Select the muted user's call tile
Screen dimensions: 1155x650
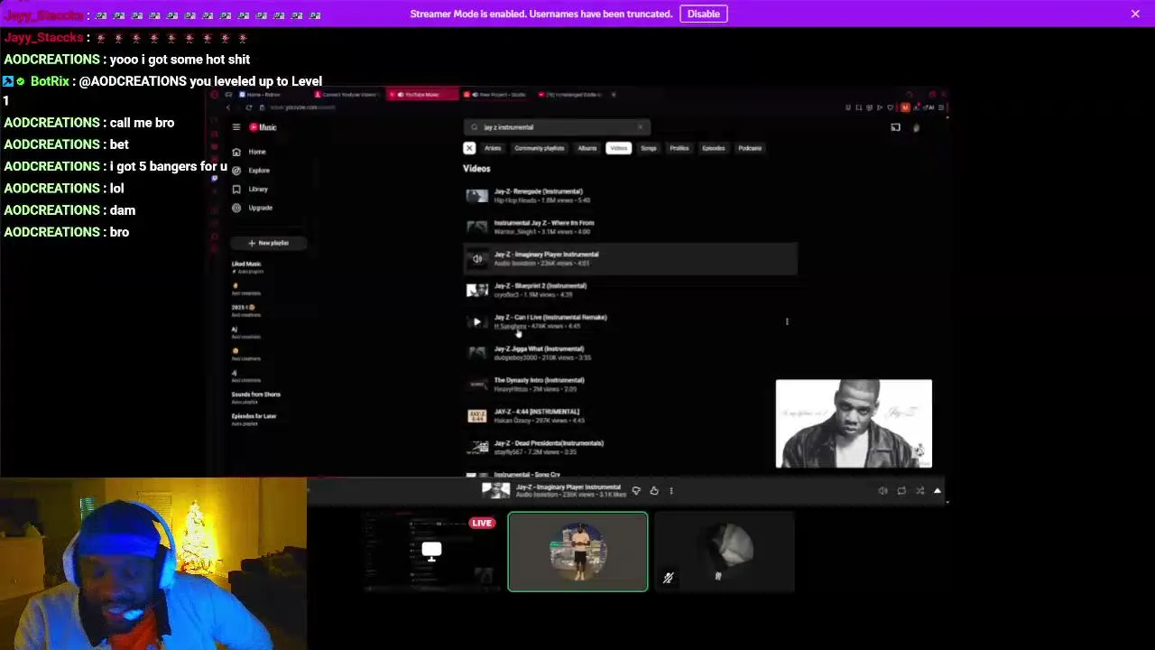point(725,552)
